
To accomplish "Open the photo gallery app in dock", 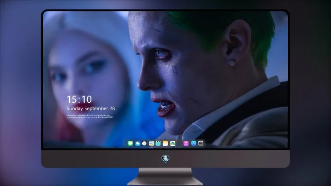I will click(173, 143).
